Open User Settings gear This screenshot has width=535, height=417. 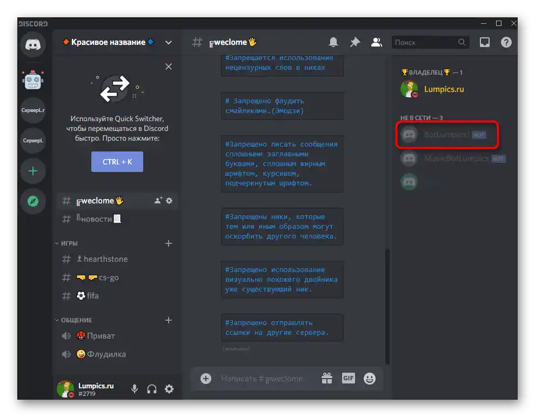point(169,389)
